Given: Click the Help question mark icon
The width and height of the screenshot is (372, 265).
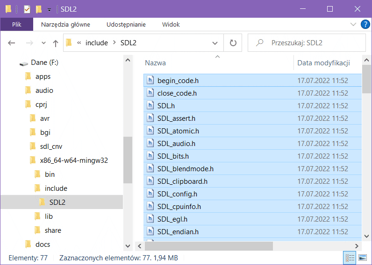Looking at the screenshot, I should pos(365,24).
